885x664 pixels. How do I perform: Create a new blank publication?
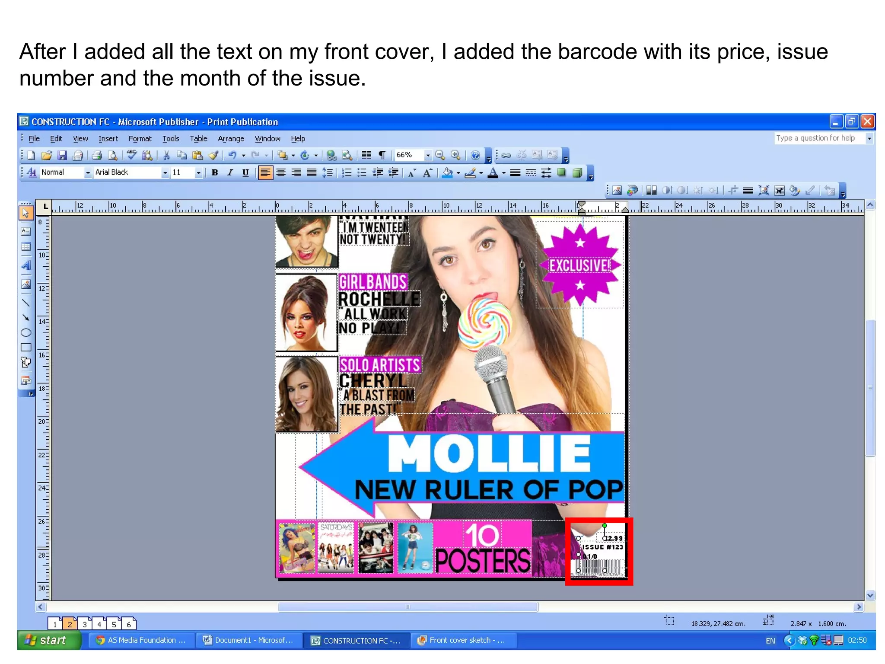coord(31,155)
